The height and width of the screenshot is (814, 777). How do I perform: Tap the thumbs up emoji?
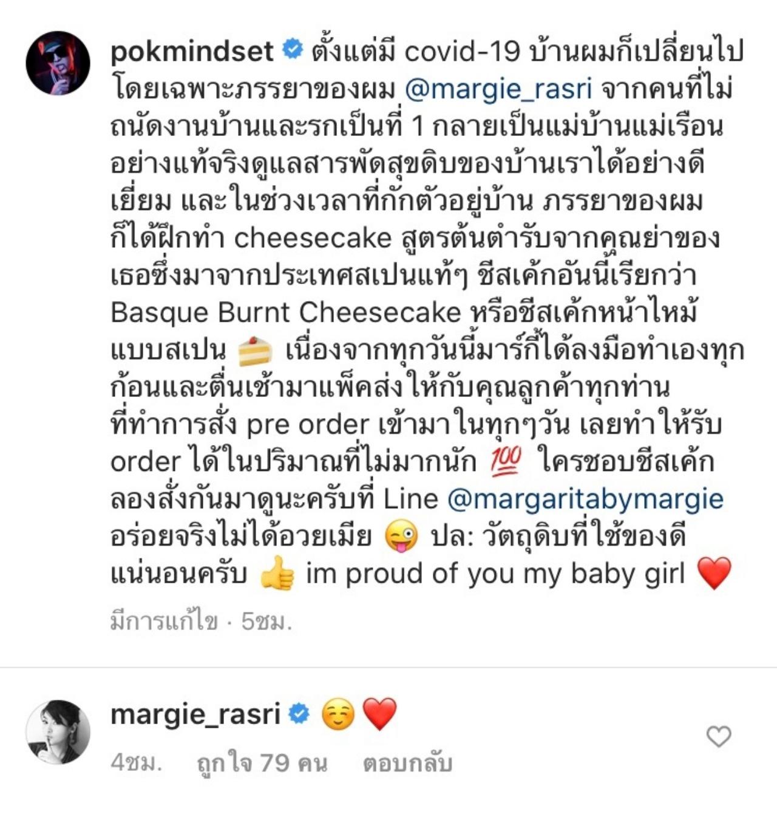[277, 574]
